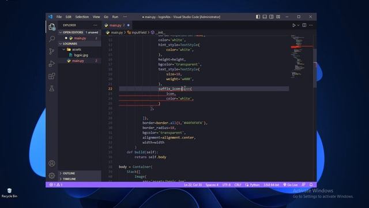Open the View menu
The width and height of the screenshot is (369, 208).
pos(96,17)
